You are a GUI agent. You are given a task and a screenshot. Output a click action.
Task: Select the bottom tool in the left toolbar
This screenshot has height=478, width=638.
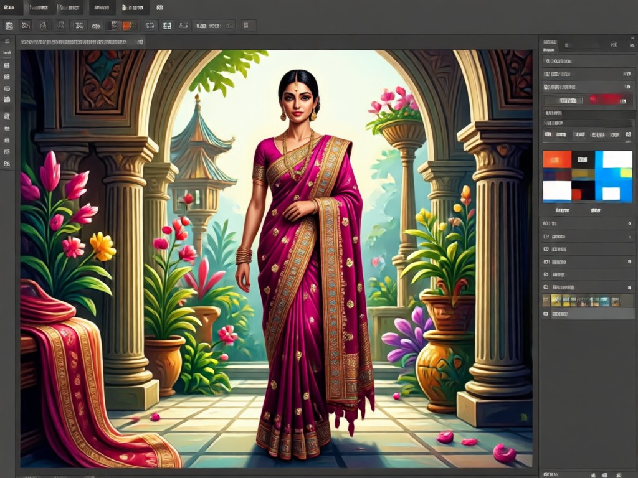point(7,164)
